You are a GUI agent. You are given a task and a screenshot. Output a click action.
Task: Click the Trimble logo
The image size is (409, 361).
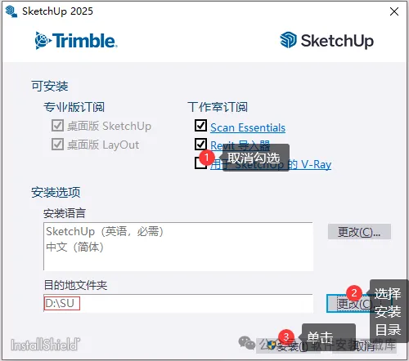pyautogui.click(x=76, y=41)
